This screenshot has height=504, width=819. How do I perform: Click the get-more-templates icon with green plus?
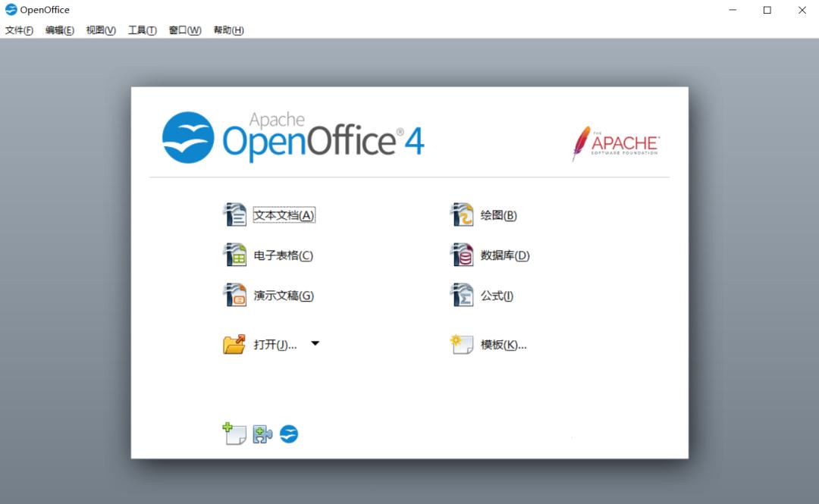(x=234, y=434)
